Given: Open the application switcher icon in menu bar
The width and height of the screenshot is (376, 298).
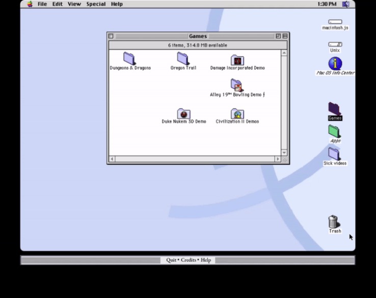Looking at the screenshot, I should (345, 4).
